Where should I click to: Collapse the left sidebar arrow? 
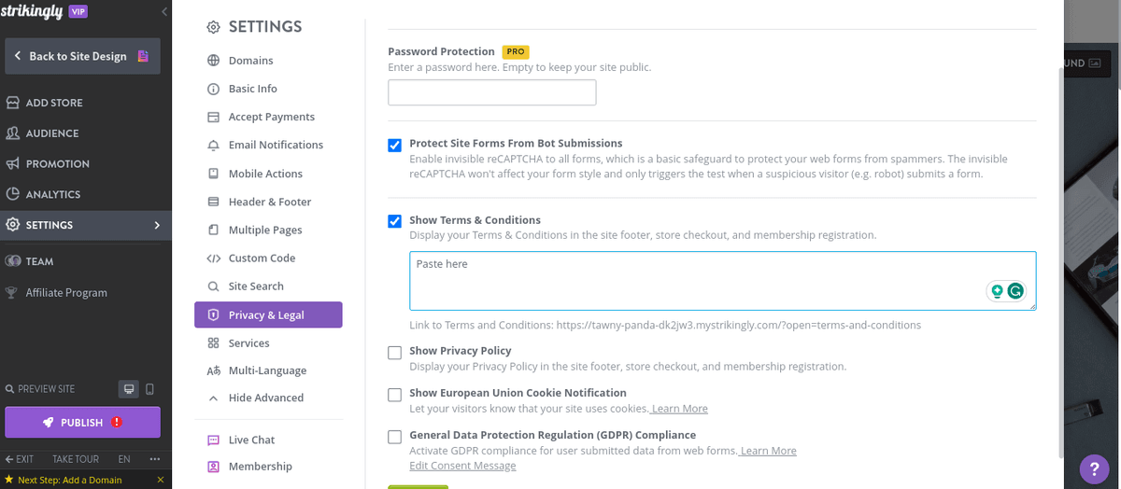pos(164,11)
